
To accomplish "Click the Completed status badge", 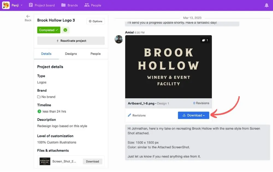I will pos(49,30).
